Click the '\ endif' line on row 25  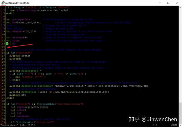pyautogui.click(x=14, y=80)
